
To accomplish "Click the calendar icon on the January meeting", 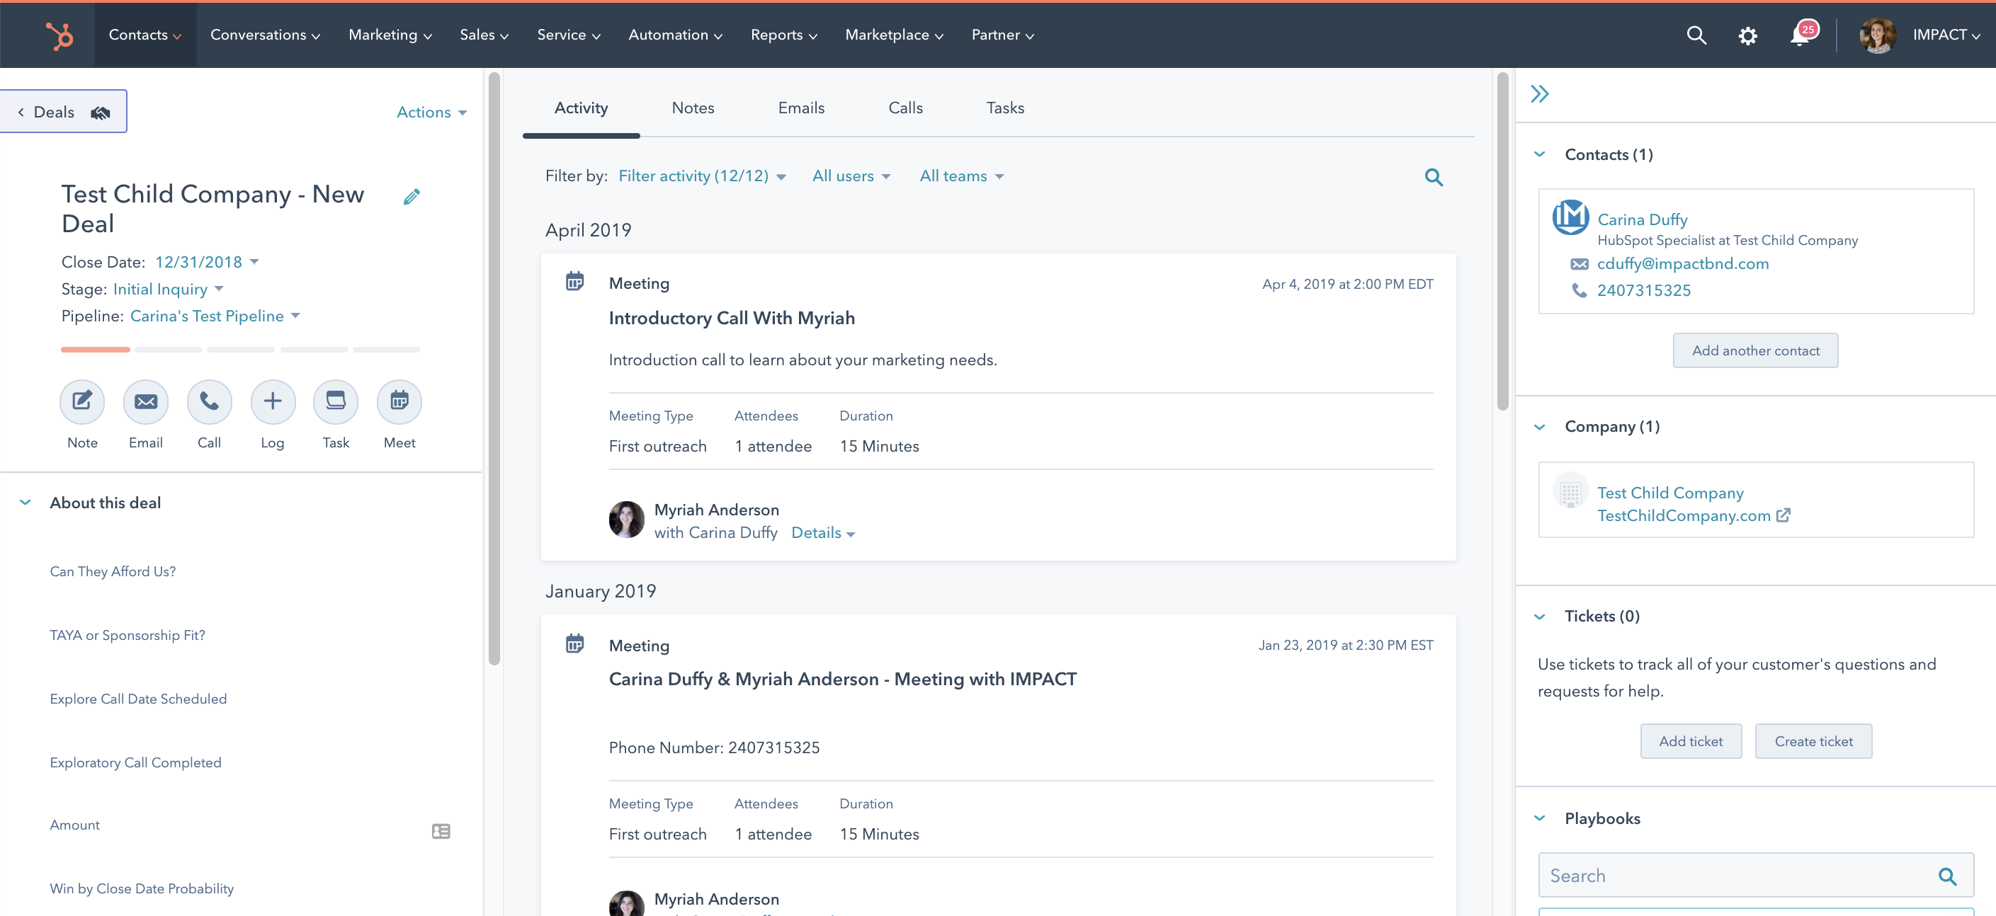I will point(575,643).
